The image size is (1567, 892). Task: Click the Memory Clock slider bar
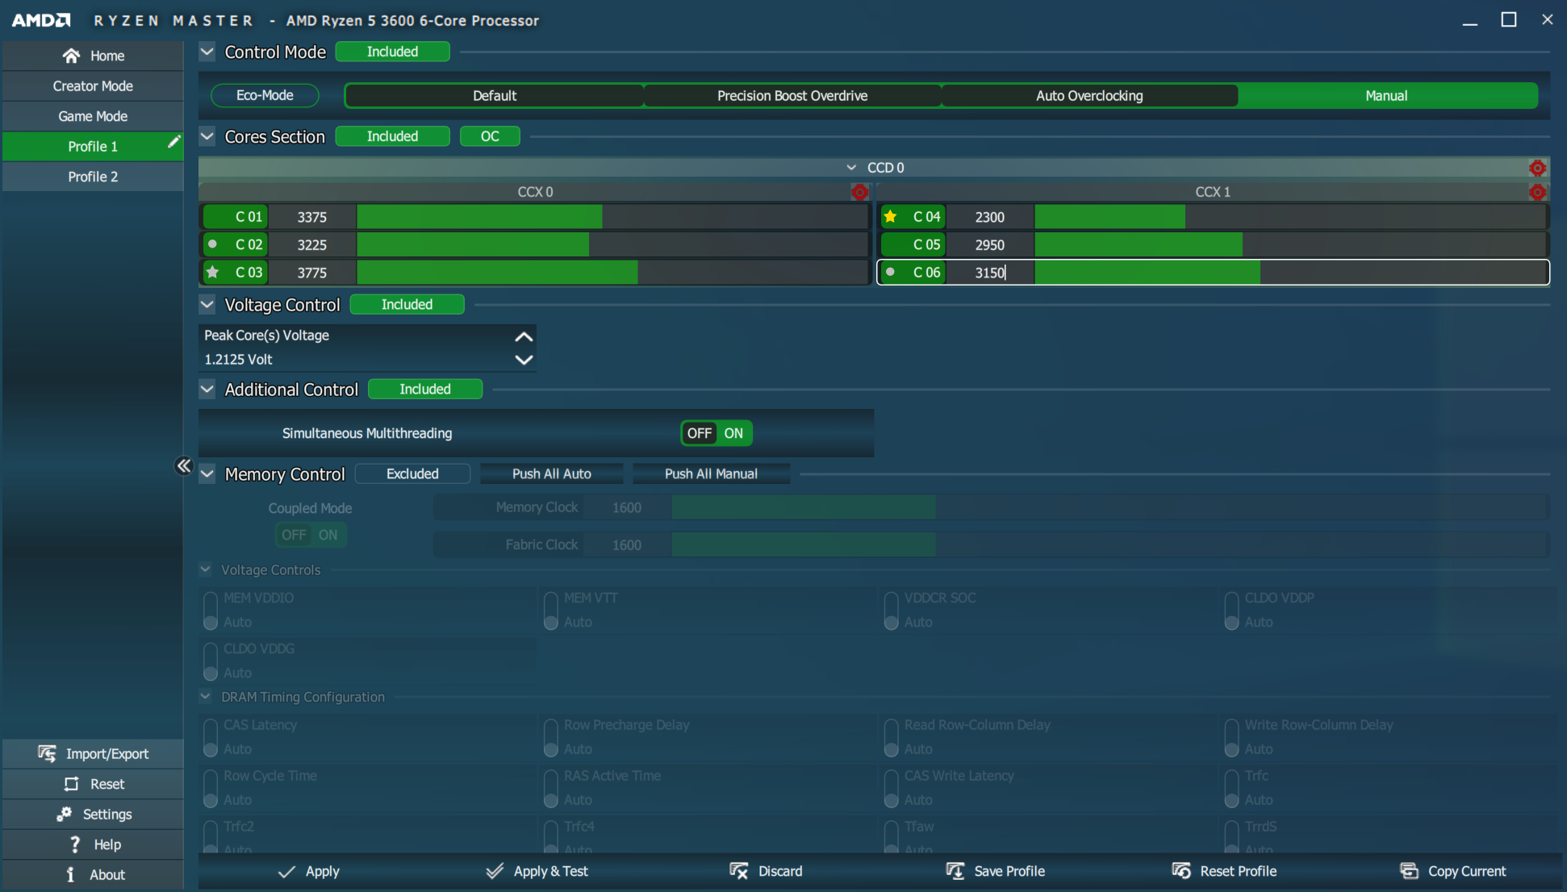pos(1109,507)
